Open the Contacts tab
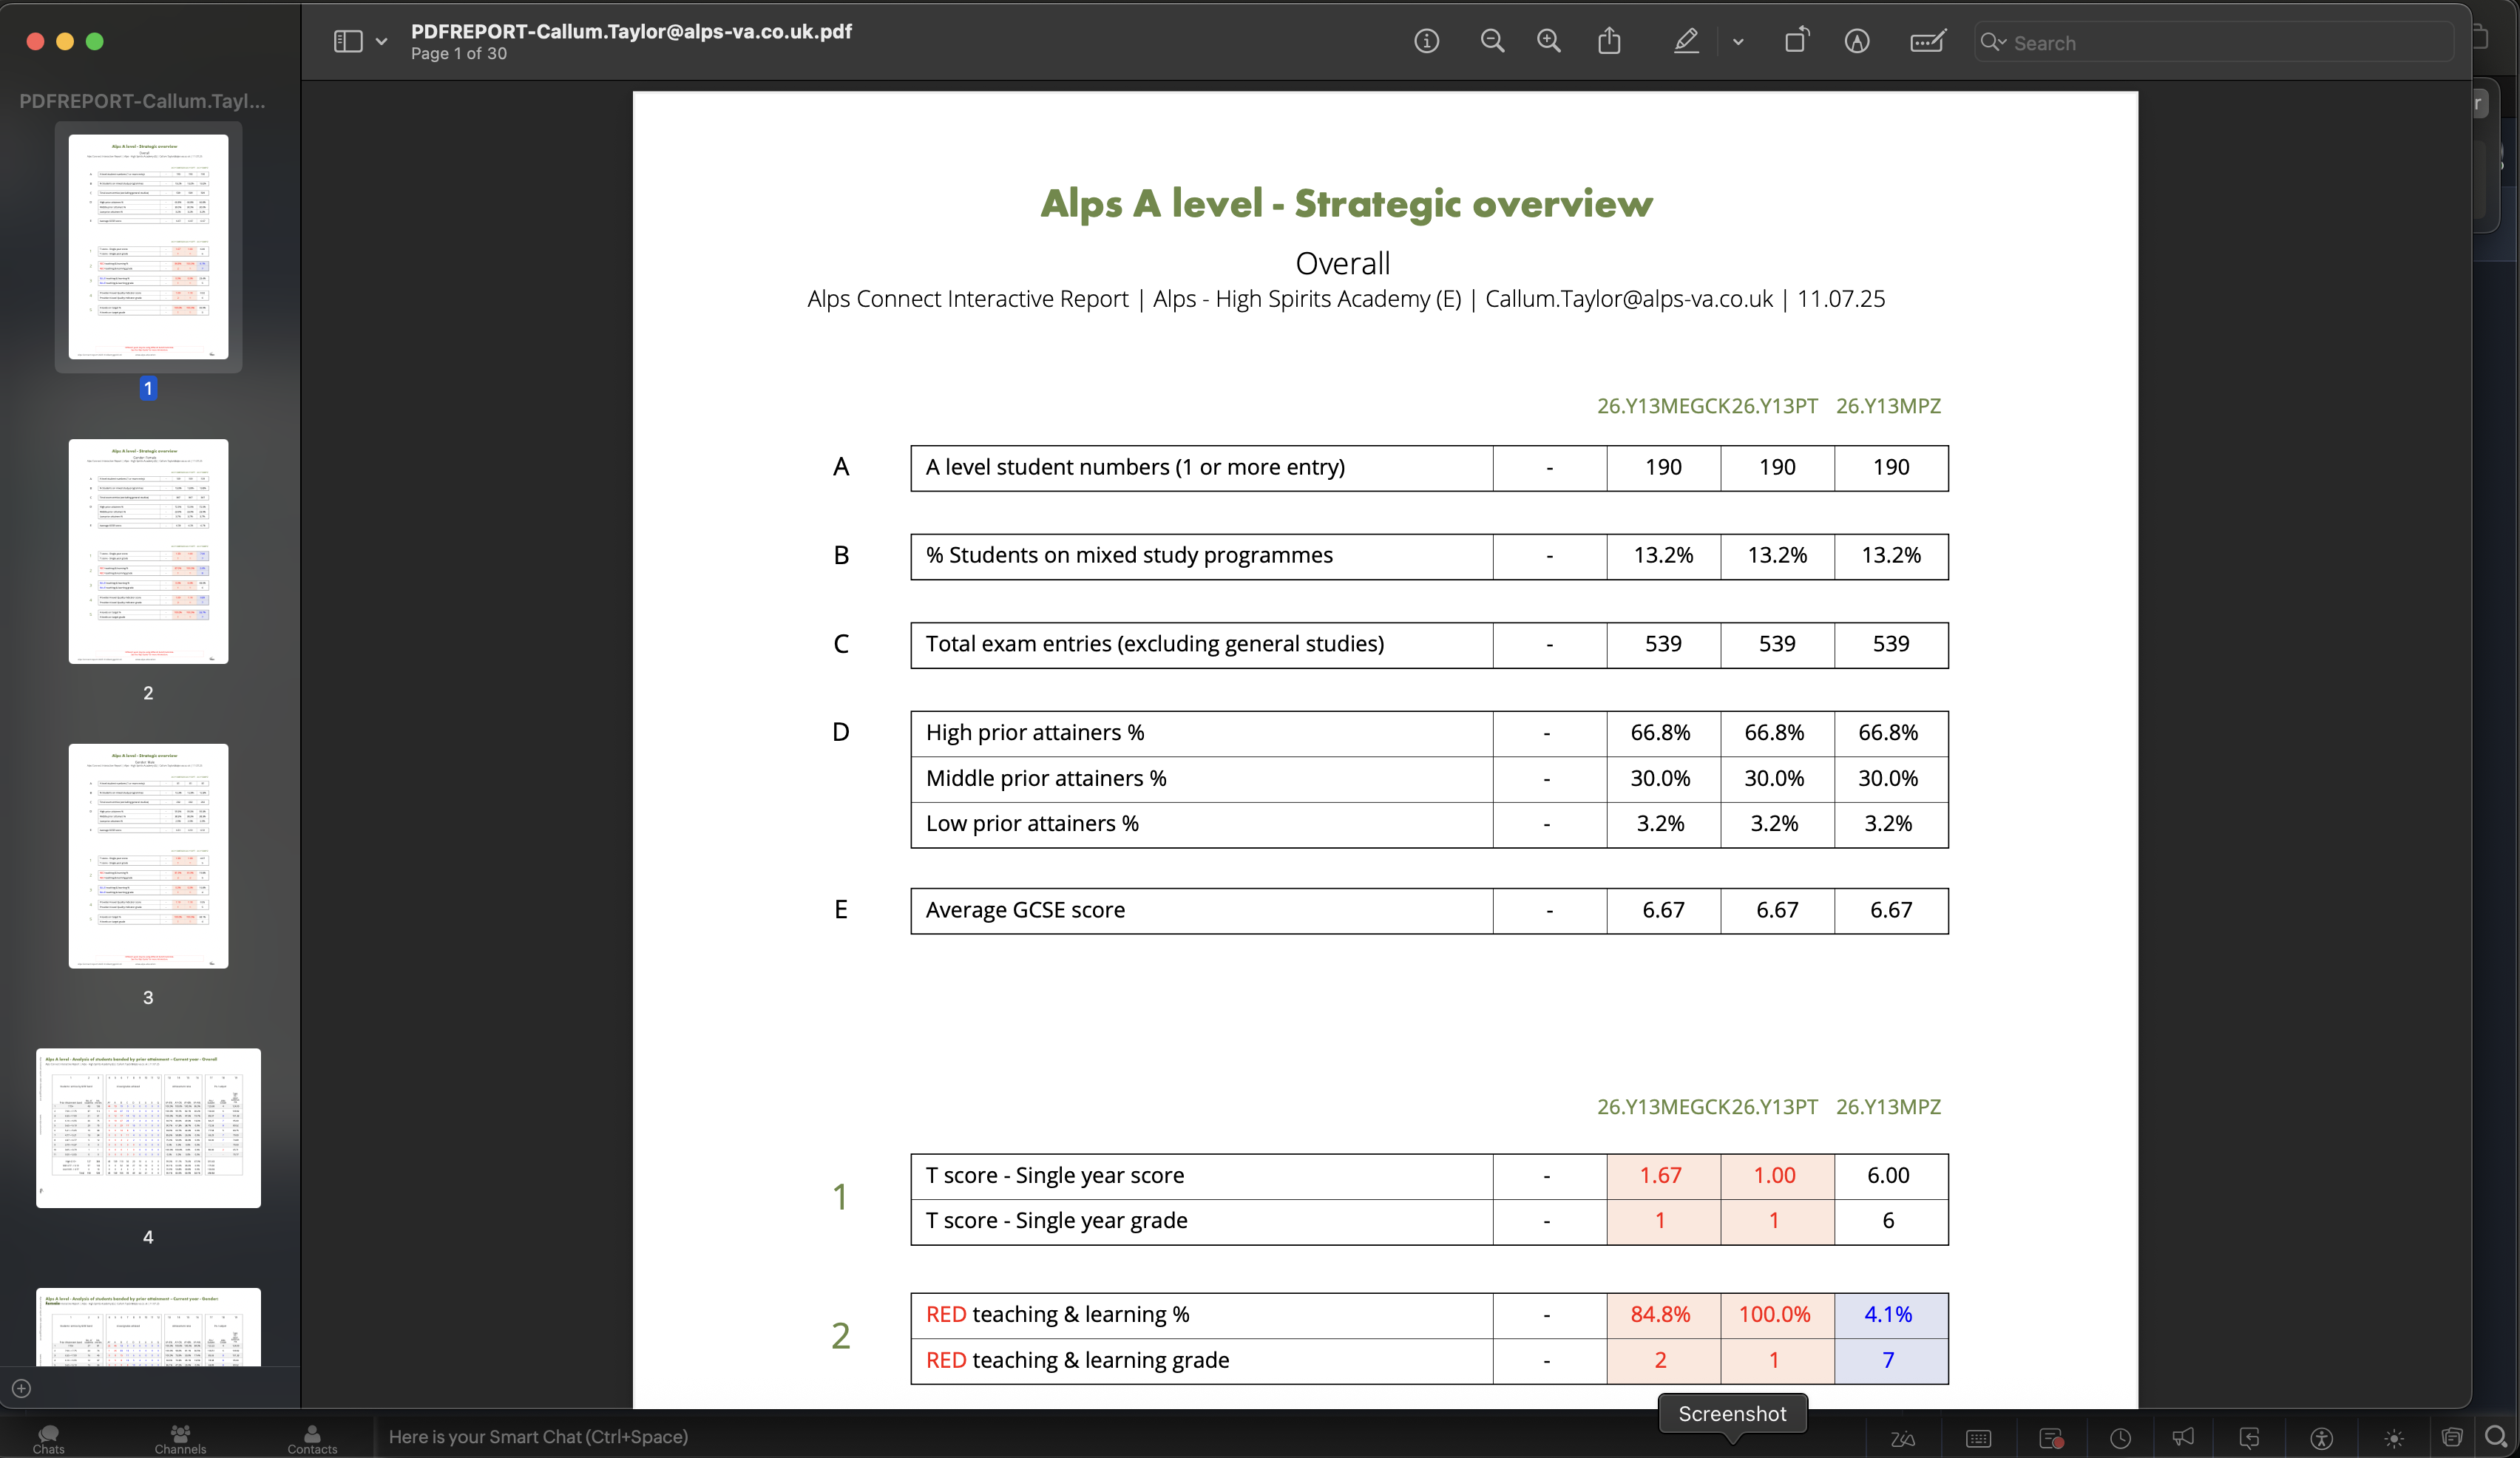Viewport: 2520px width, 1458px height. click(312, 1438)
